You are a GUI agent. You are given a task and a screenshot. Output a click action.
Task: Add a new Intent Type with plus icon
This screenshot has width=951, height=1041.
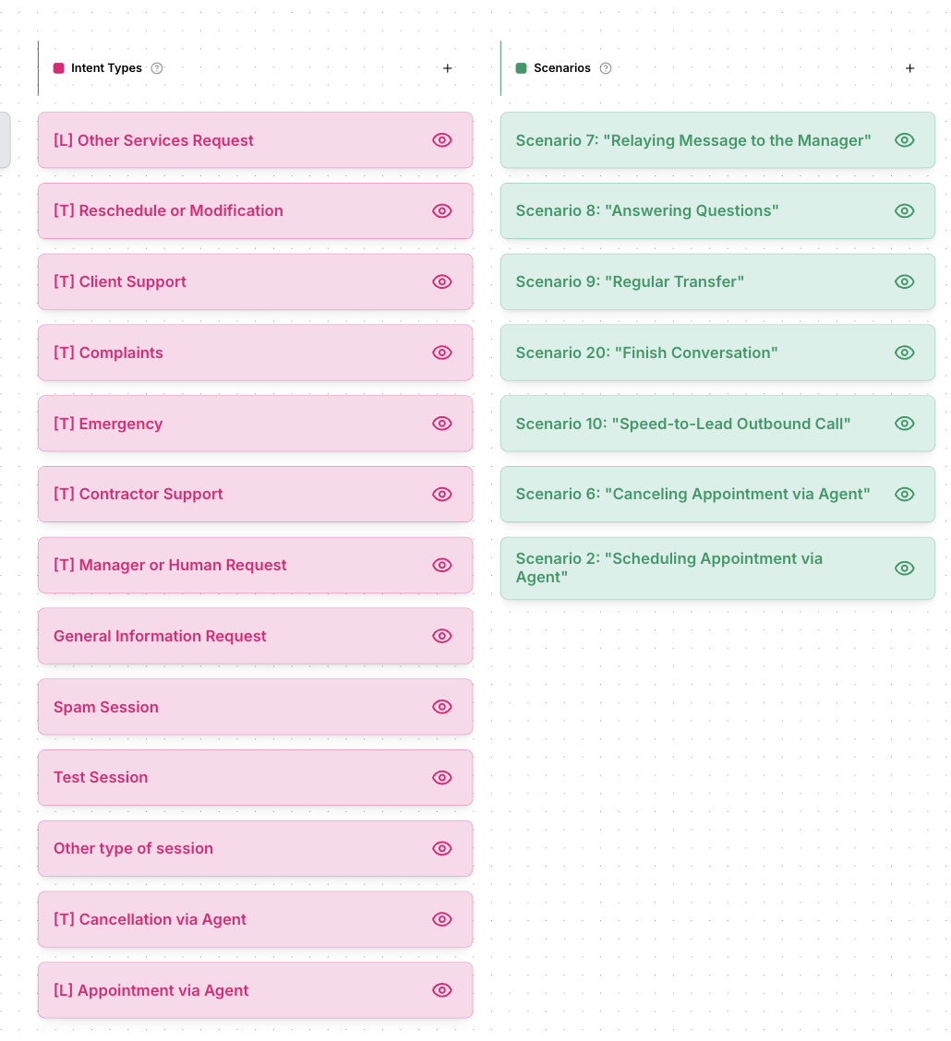coord(448,68)
